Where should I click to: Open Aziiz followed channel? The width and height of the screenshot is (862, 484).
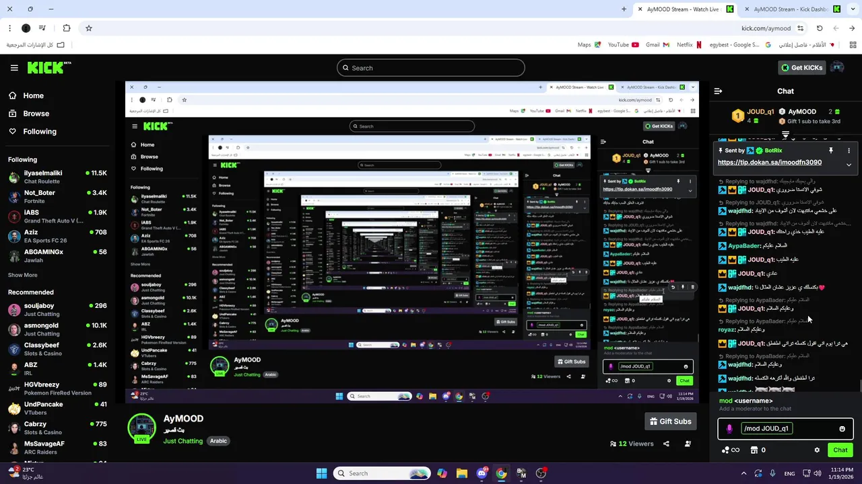(57, 236)
